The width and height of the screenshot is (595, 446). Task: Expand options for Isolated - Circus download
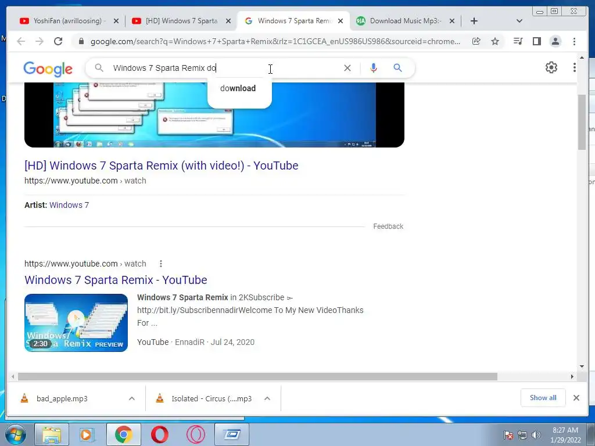point(267,398)
